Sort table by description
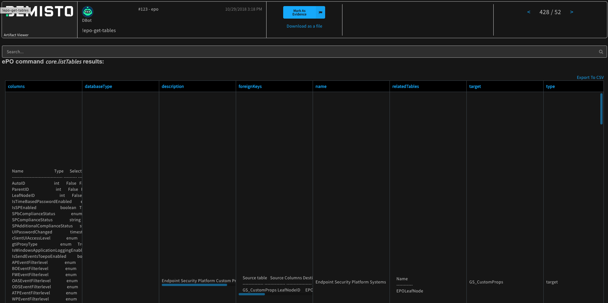The height and width of the screenshot is (303, 608). pyautogui.click(x=173, y=86)
